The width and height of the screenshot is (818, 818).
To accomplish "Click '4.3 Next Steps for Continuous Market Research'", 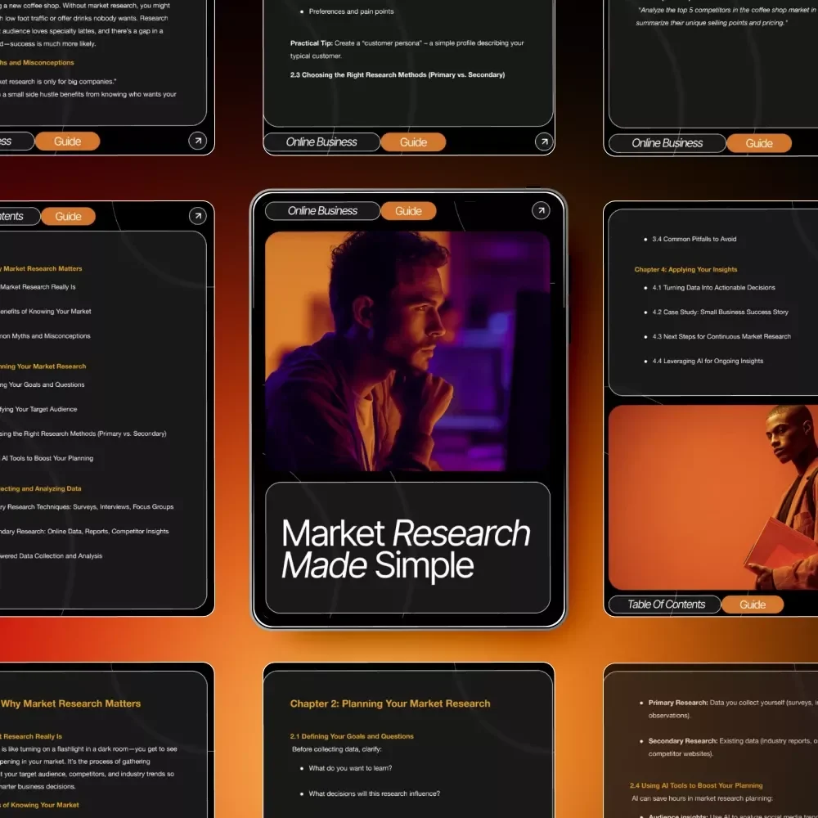I will tap(721, 336).
